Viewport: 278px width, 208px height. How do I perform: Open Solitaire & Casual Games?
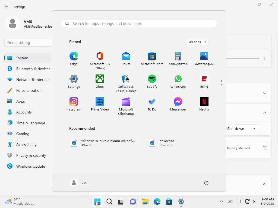click(126, 84)
